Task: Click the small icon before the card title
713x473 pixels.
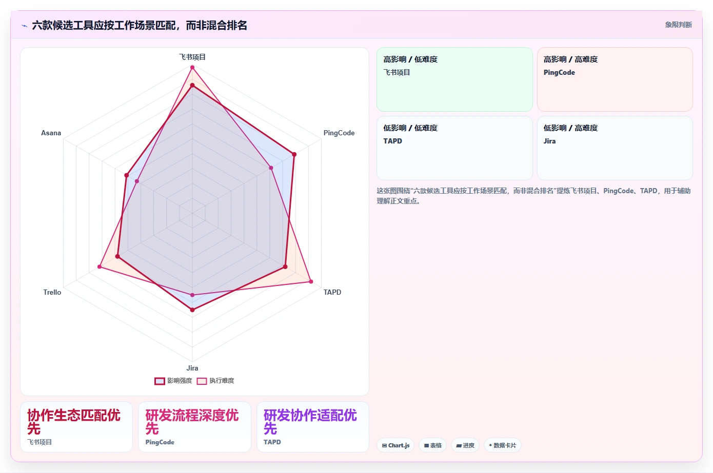Action: click(24, 26)
